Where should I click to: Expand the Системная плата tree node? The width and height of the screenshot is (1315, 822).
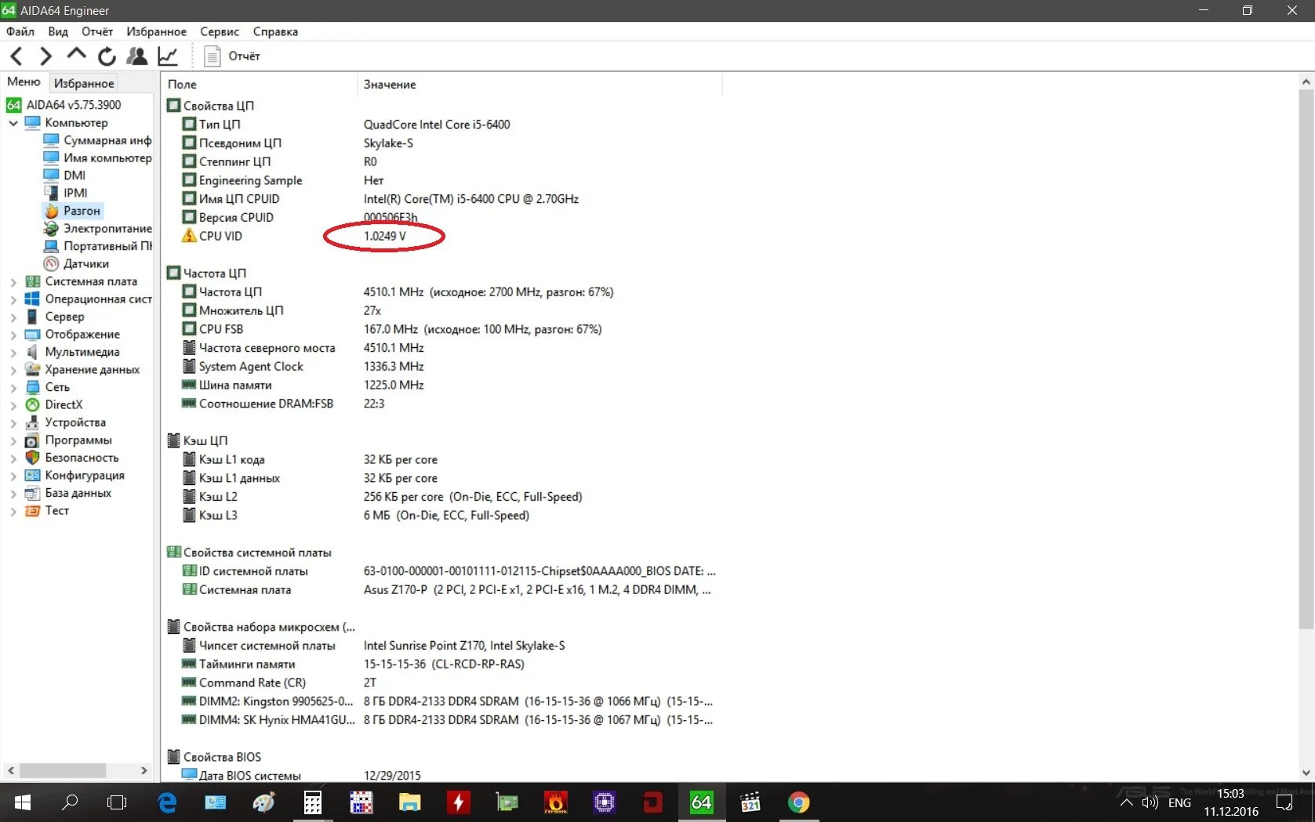[x=13, y=282]
